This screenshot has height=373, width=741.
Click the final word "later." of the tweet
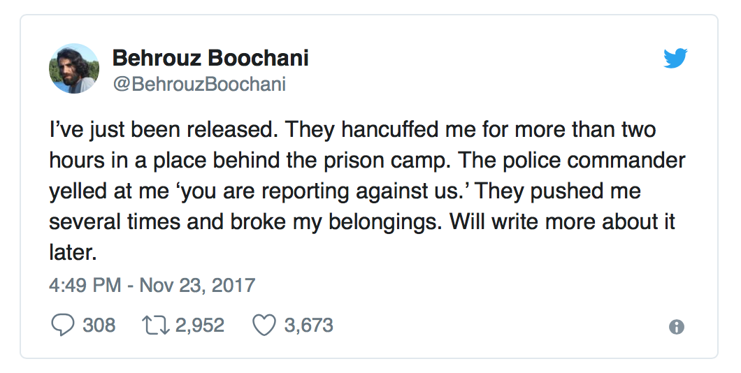72,253
